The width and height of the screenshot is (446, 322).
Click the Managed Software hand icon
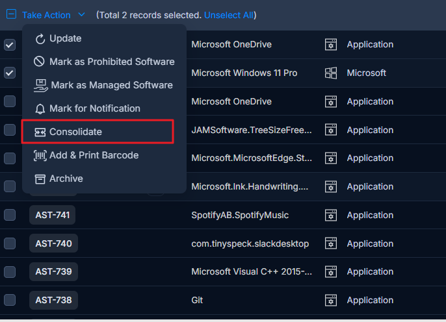41,86
